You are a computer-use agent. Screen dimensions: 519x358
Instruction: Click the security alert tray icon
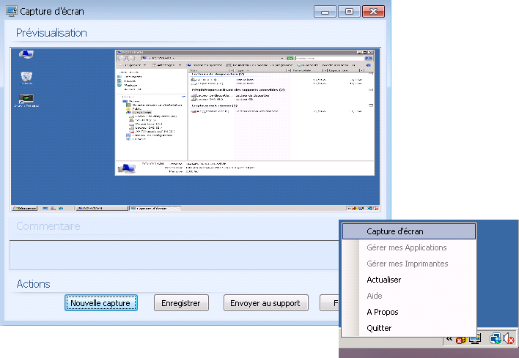(460, 340)
